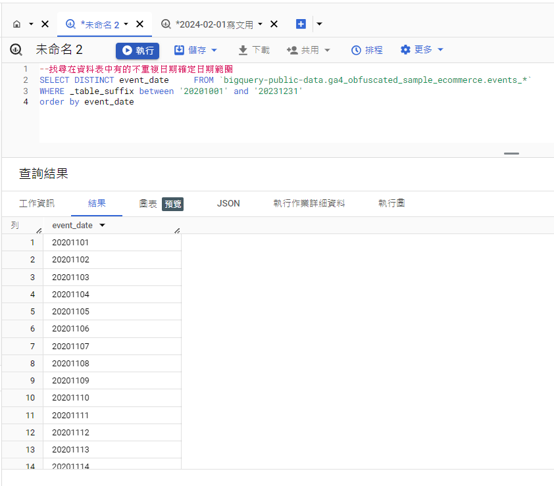This screenshot has width=554, height=486.
Task: Click the query icon in the 未命名 2 tab
Action: (x=70, y=24)
